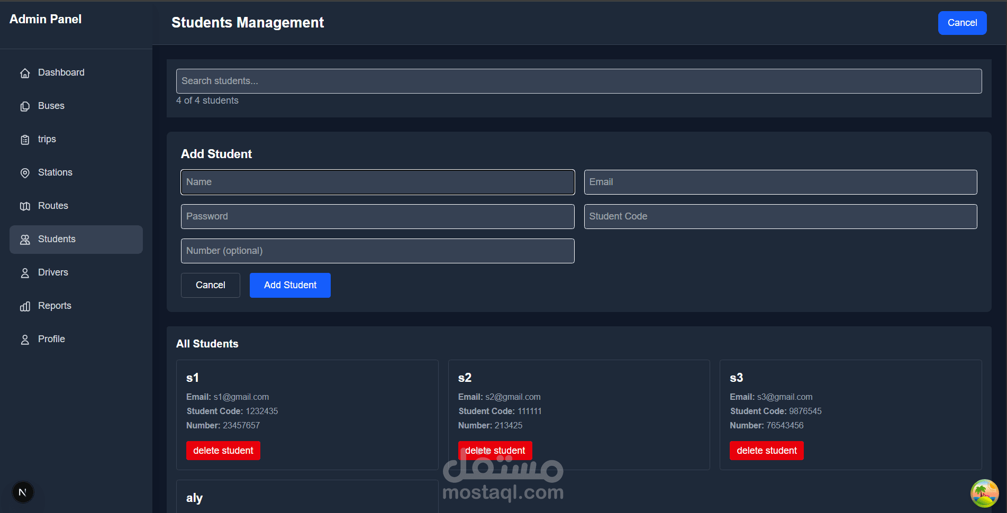The height and width of the screenshot is (513, 1007).
Task: Click the Reports bar chart icon
Action: (25, 306)
